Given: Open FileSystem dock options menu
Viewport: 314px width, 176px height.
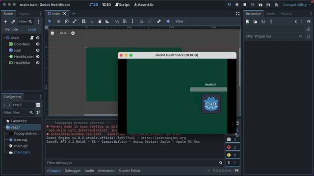Looking at the screenshot, I should [41, 97].
